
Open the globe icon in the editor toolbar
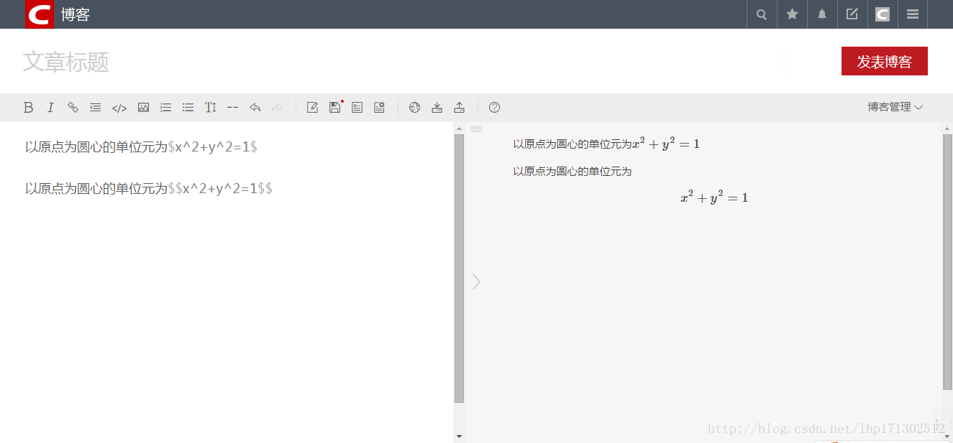click(414, 108)
